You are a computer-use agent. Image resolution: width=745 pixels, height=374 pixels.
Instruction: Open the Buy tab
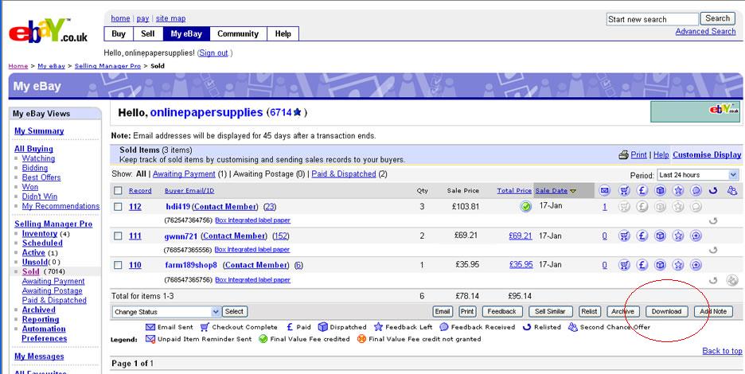119,33
